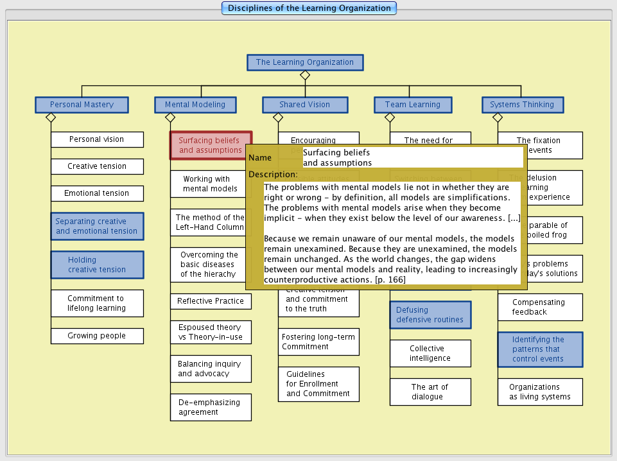Click the diamond below Mental Modeling
The image size is (617, 461).
pos(170,117)
